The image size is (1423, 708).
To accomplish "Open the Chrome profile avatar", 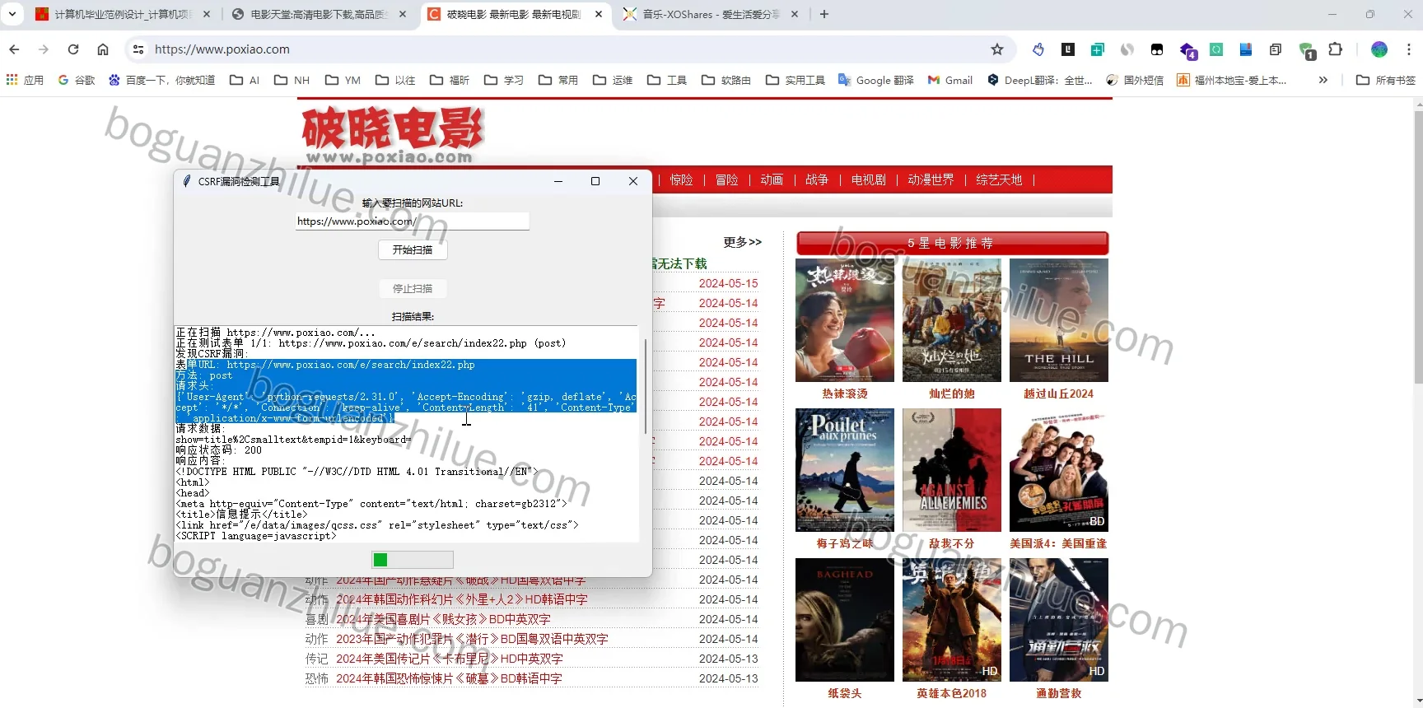I will click(x=1379, y=49).
